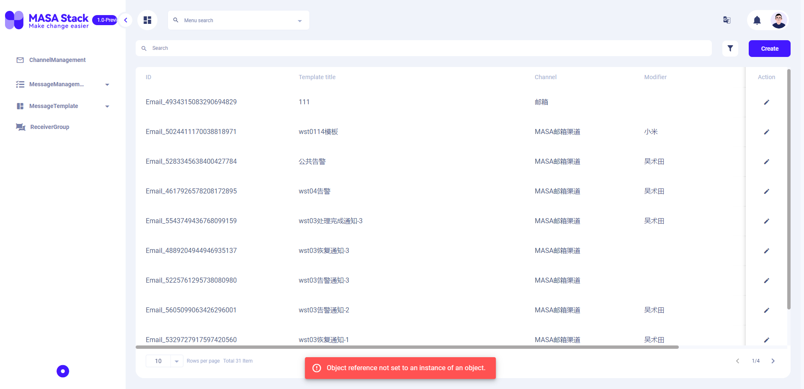Select the MessageTemplate menu item
The width and height of the screenshot is (804, 389).
pyautogui.click(x=53, y=106)
